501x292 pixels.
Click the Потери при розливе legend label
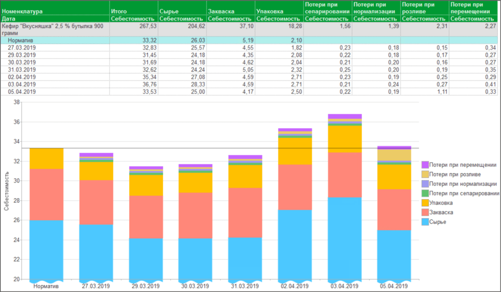tap(455, 174)
